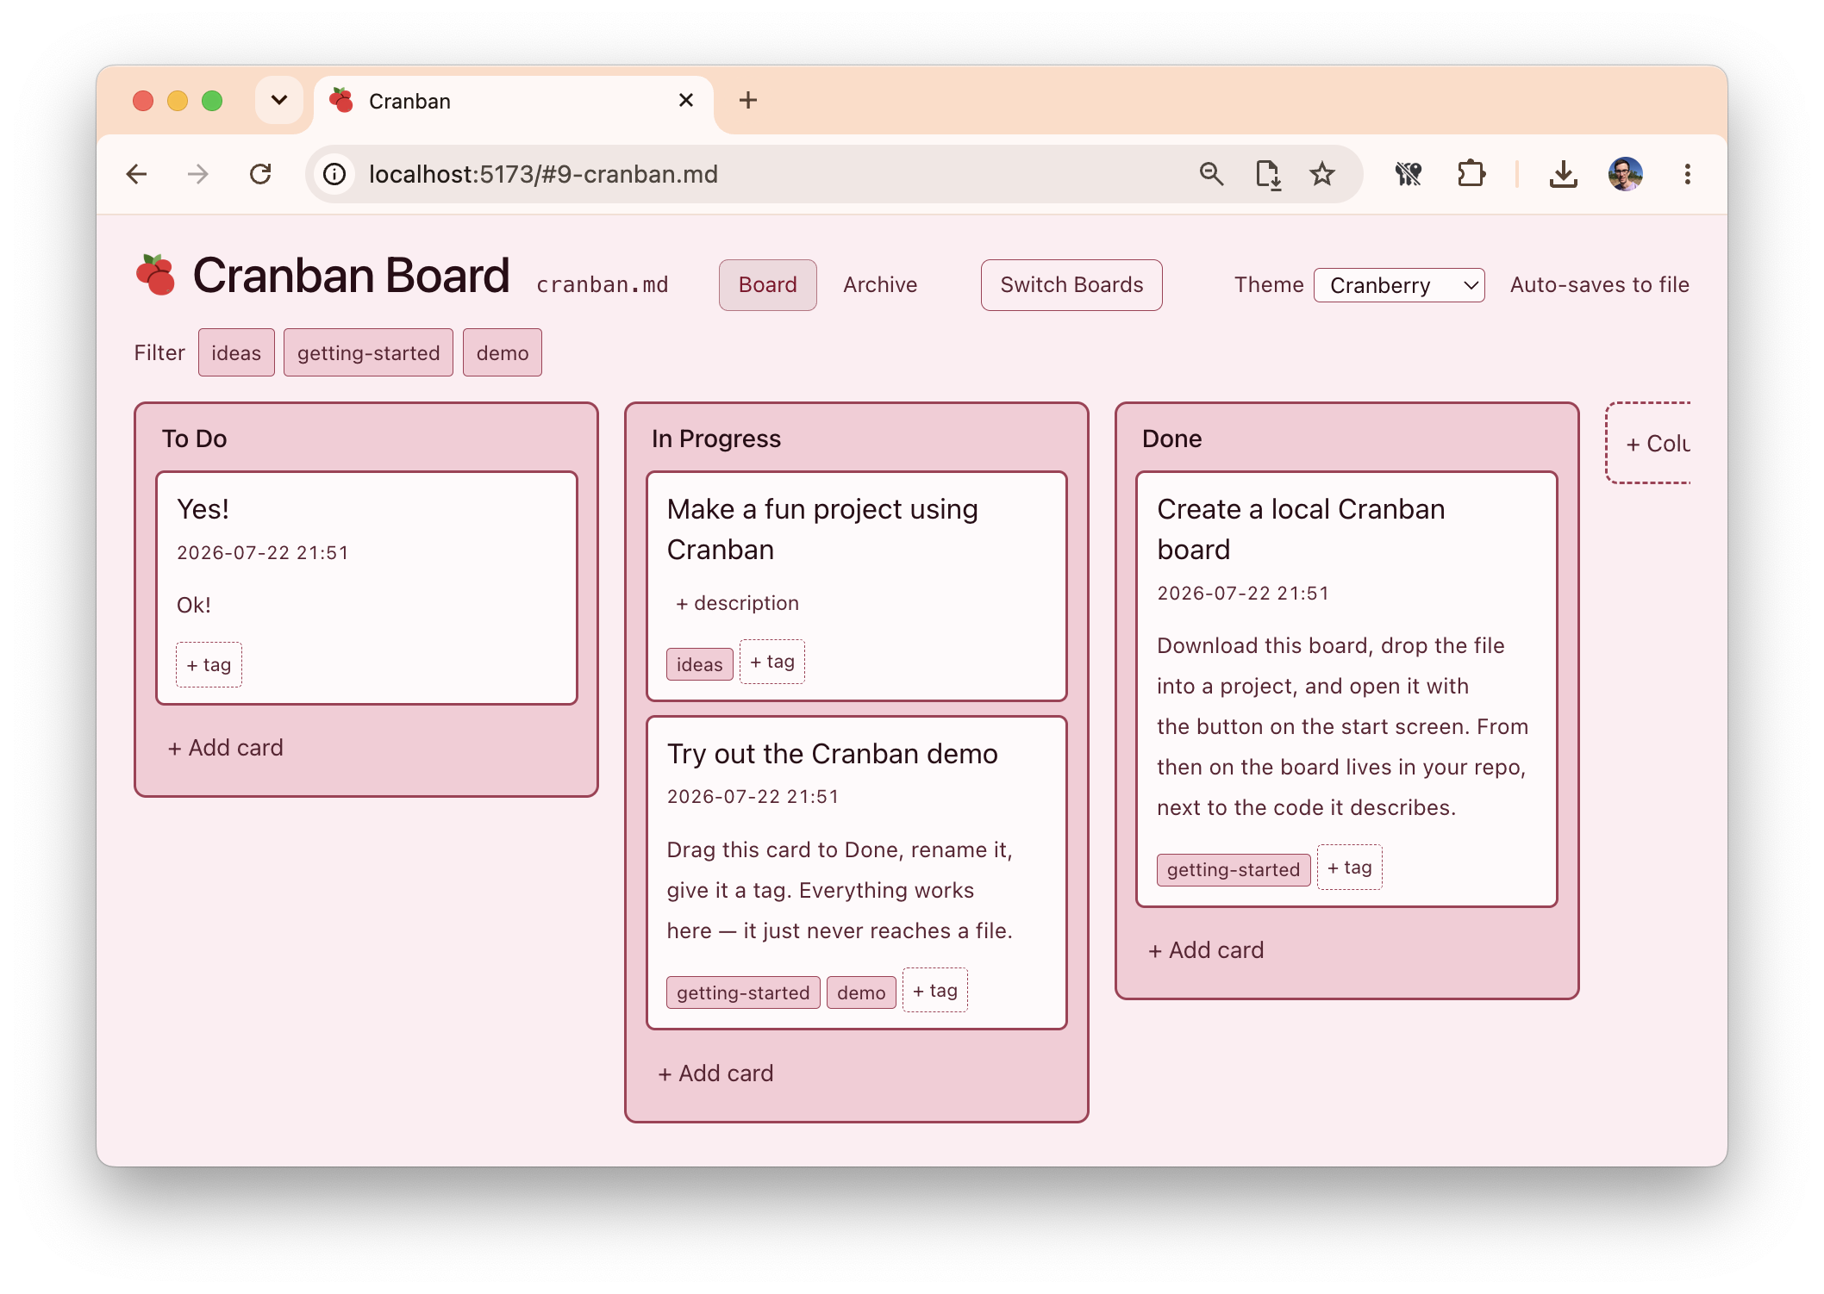1824x1294 pixels.
Task: Click the 'Download this board' description text
Action: [x=1342, y=726]
